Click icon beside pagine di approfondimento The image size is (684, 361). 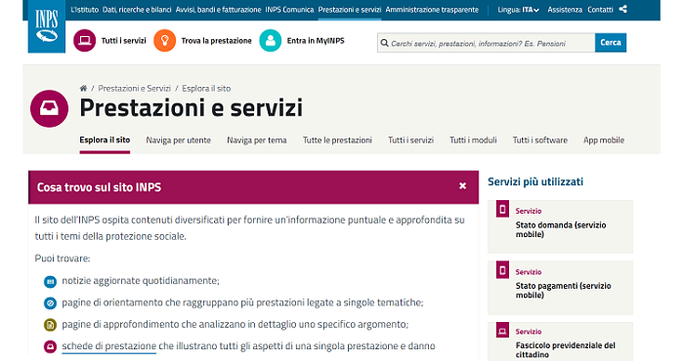tap(50, 325)
